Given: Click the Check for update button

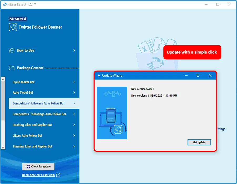Looking at the screenshot, I should pos(38,166).
